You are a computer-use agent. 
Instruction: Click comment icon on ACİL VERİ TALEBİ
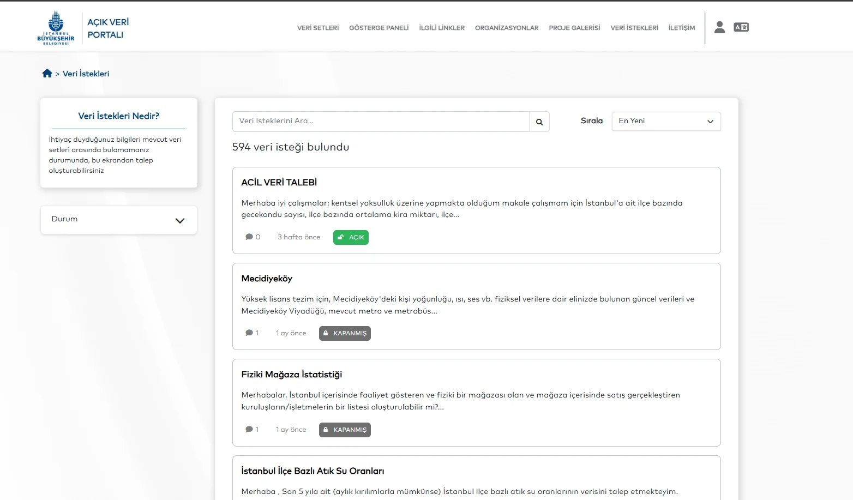249,237
